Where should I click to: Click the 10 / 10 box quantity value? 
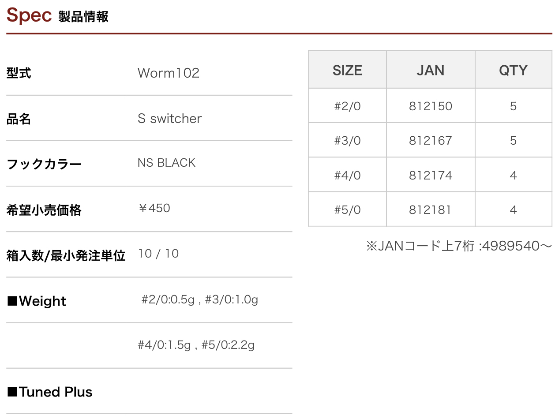pyautogui.click(x=158, y=254)
